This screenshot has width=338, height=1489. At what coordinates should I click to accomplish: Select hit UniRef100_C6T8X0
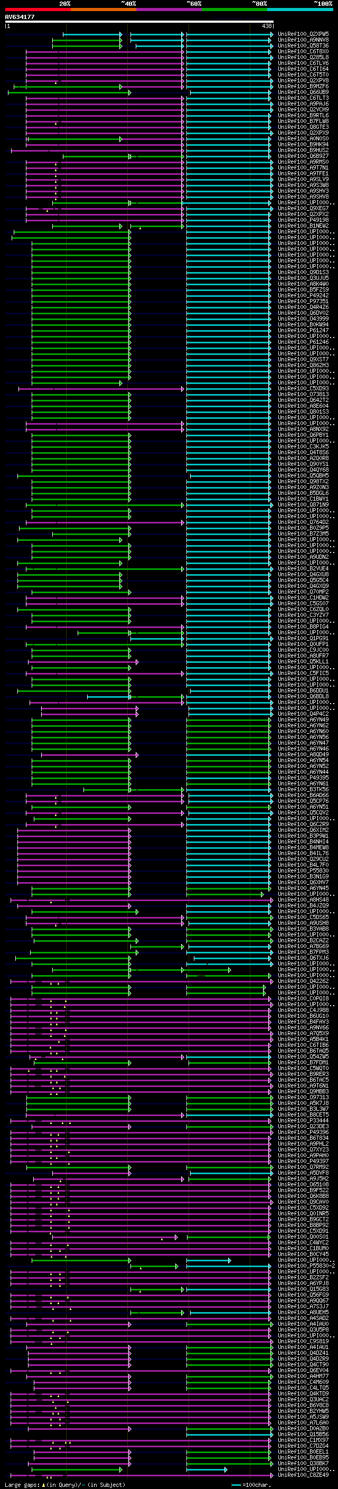pos(303,51)
